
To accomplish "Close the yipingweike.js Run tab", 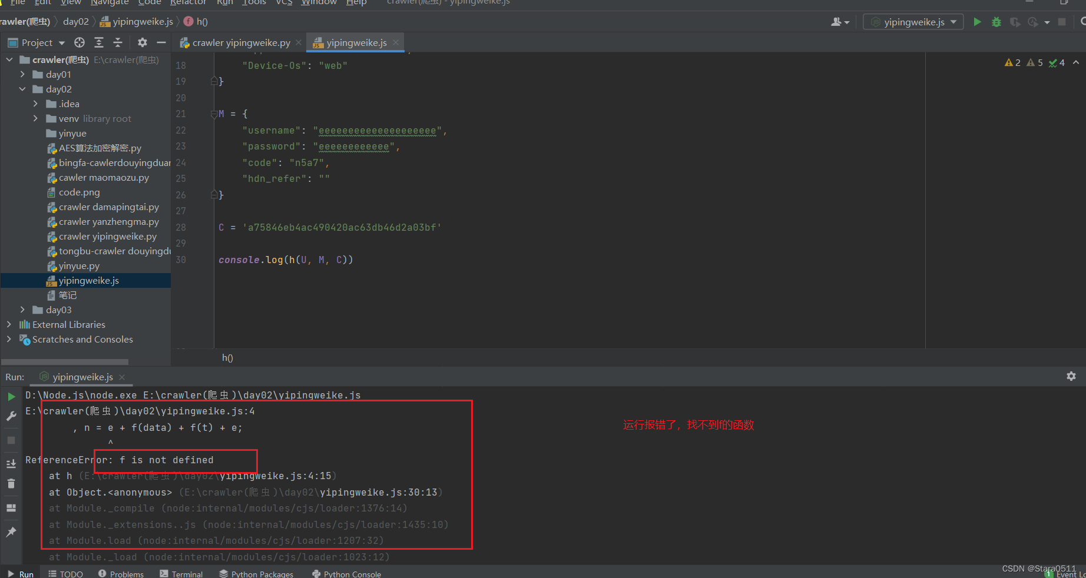I will tap(122, 377).
